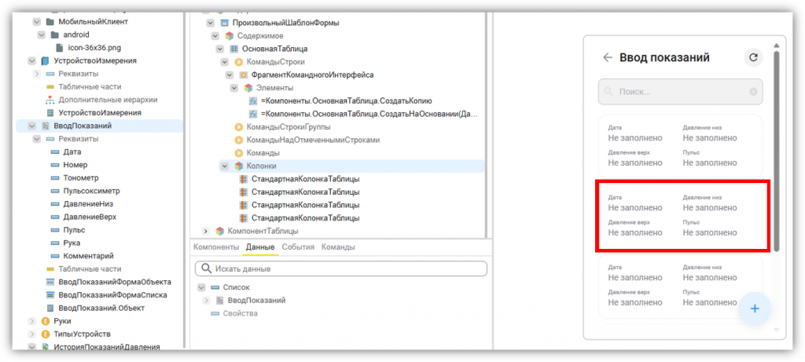Add a new record with the plus button
This screenshot has height=362, width=805.
click(755, 309)
